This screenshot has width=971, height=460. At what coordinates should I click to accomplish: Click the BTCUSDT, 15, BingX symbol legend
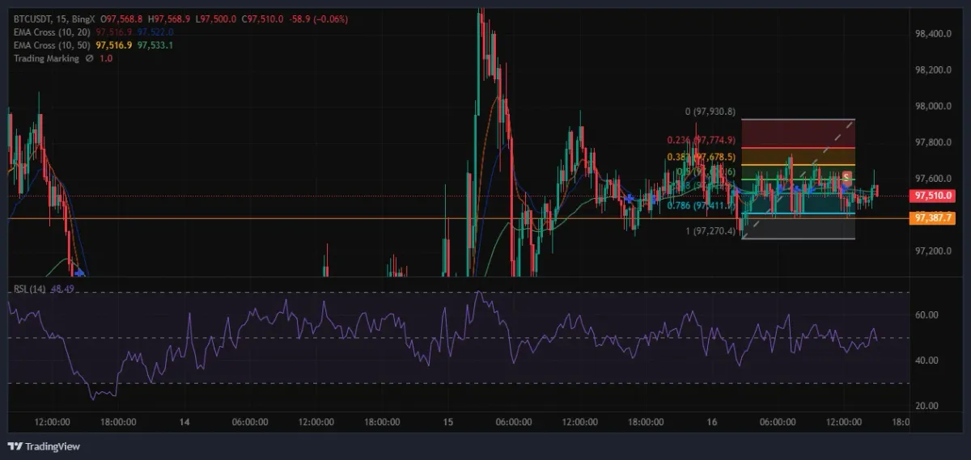54,18
